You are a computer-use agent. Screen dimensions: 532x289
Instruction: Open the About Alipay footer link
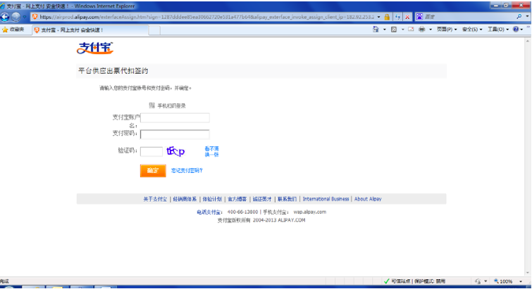[368, 199]
